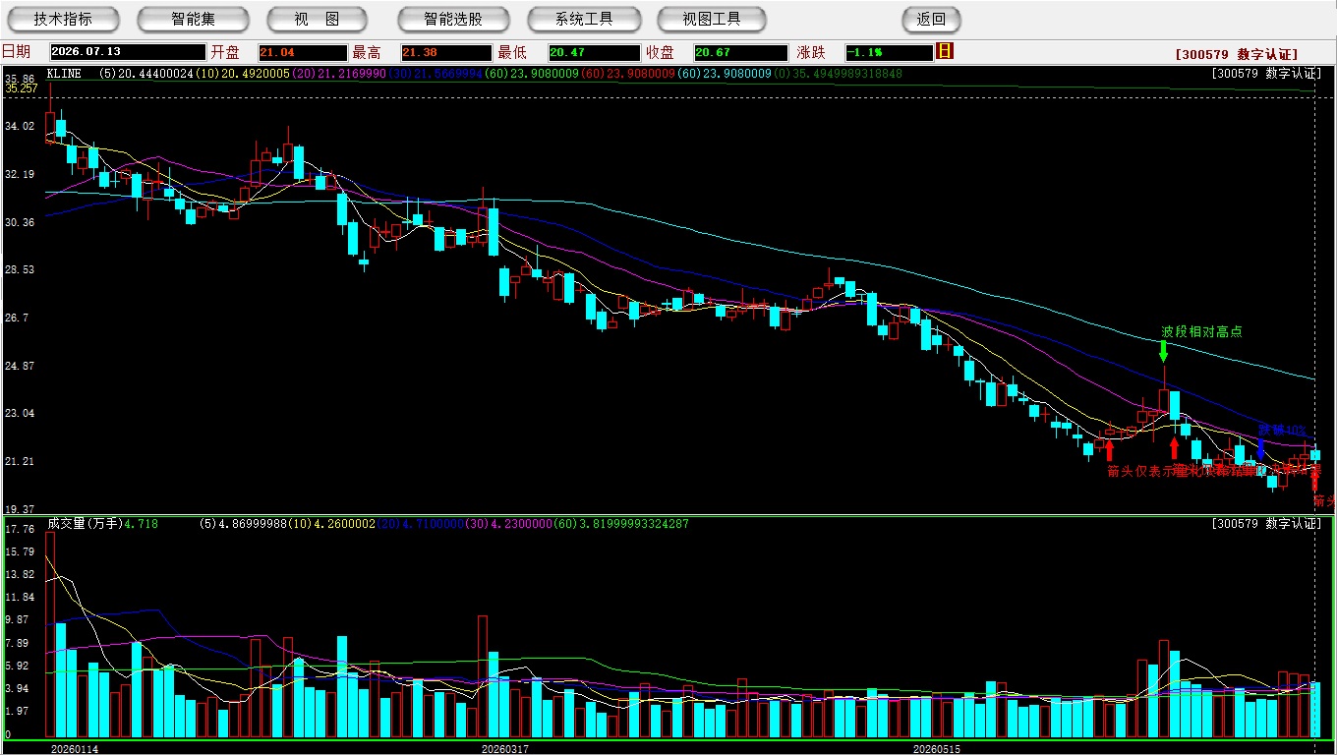Click the date label 20260317
Screen dimensions: 1337x755
click(504, 749)
